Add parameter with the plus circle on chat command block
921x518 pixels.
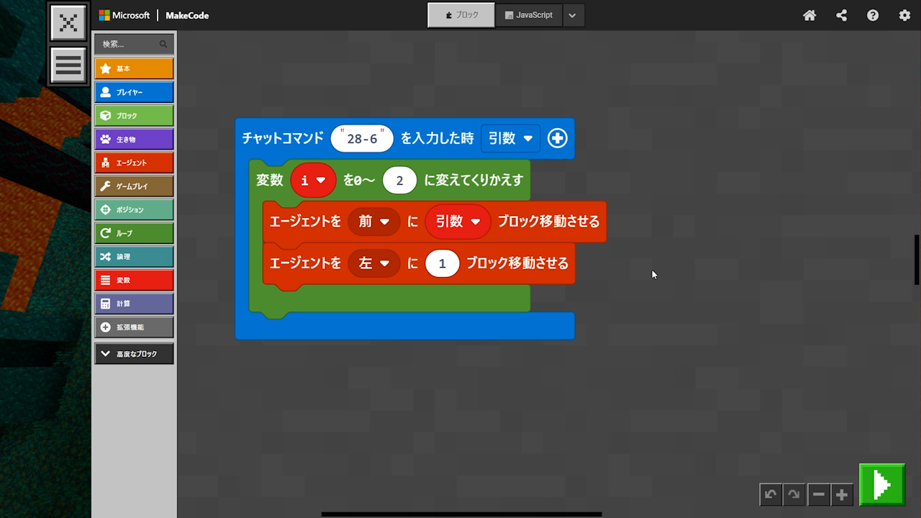[557, 138]
